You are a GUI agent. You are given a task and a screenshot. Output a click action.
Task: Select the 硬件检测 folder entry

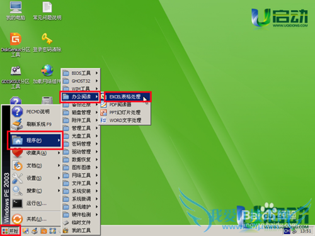[81, 215]
